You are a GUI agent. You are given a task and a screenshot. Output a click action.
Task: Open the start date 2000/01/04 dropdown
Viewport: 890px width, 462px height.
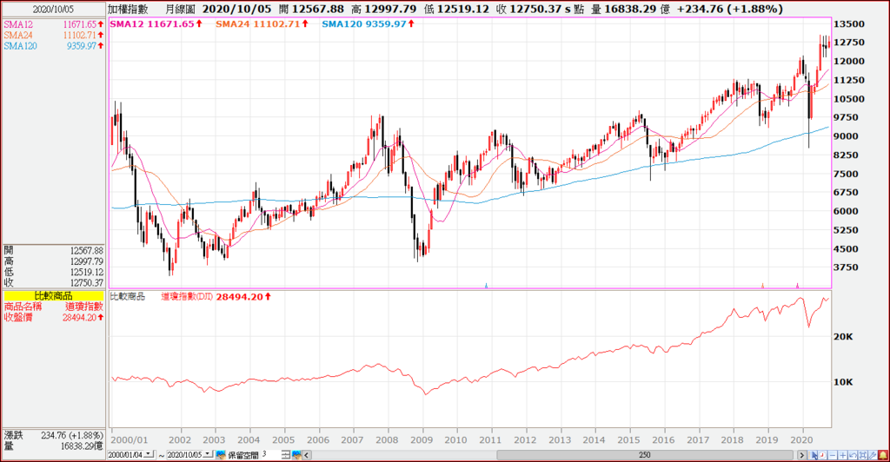[149, 455]
